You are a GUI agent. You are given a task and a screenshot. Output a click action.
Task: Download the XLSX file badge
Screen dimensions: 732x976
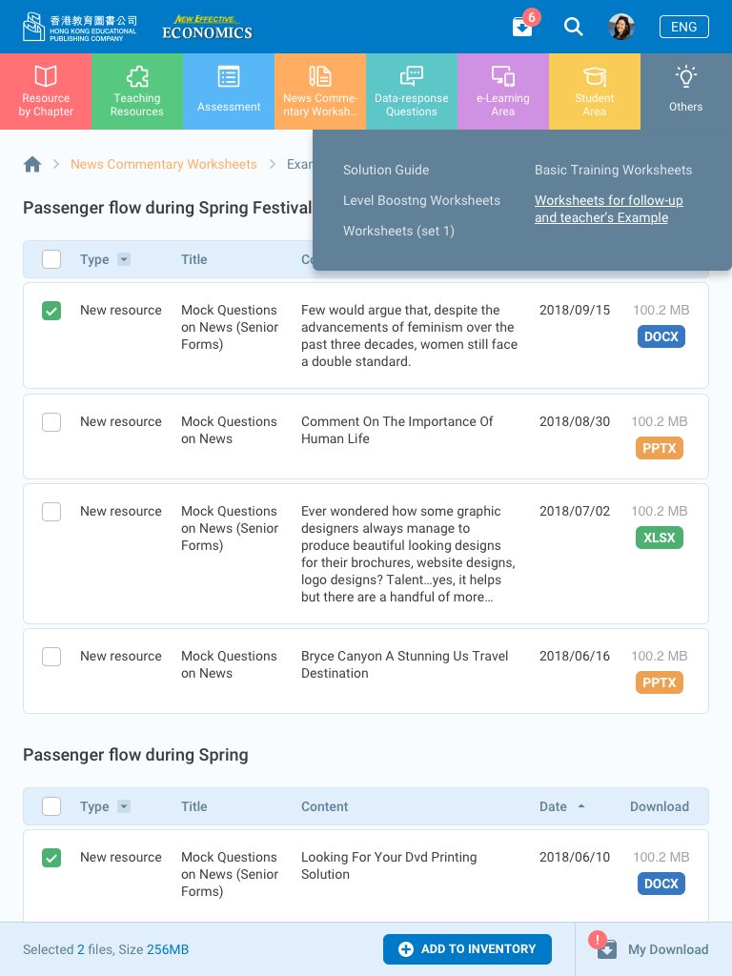pos(660,538)
